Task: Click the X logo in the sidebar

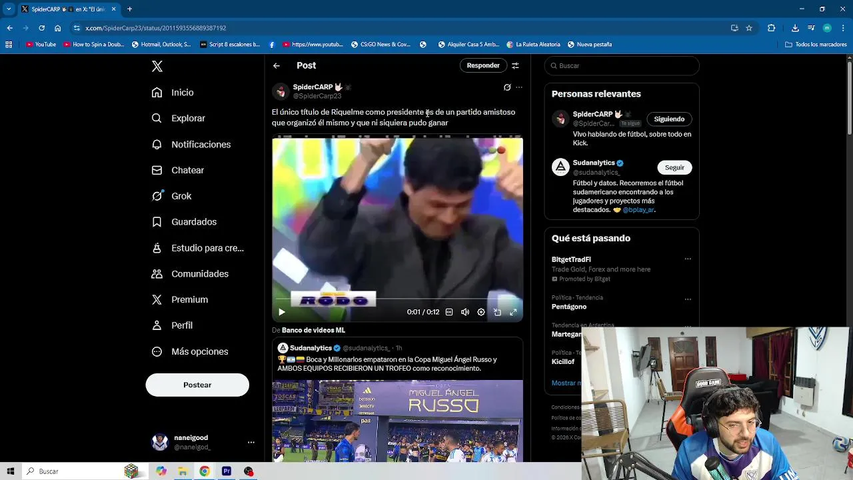Action: (x=157, y=66)
